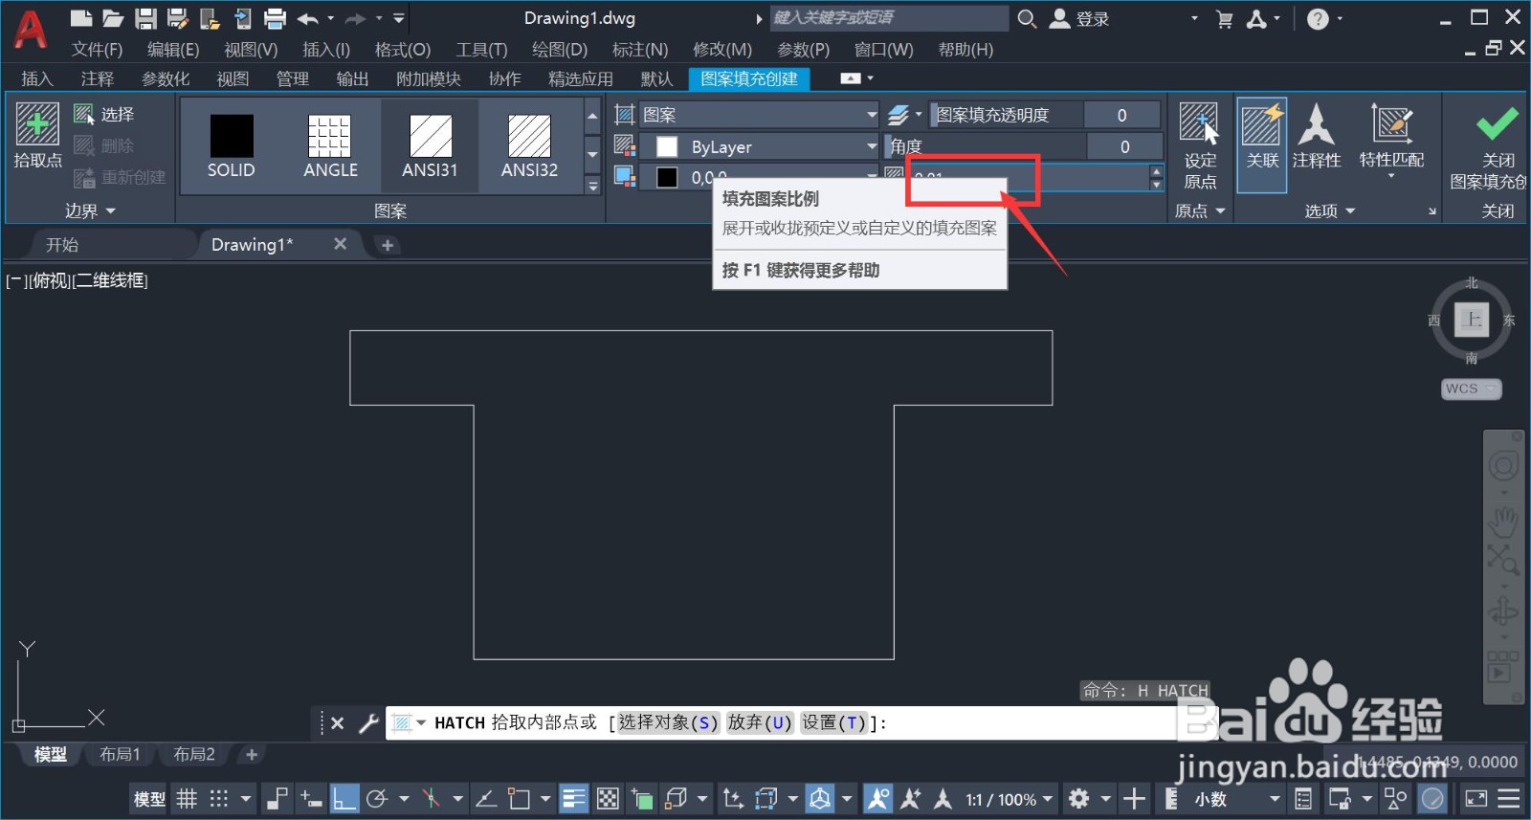Click the search keyword input box
This screenshot has width=1531, height=820.
click(x=889, y=18)
